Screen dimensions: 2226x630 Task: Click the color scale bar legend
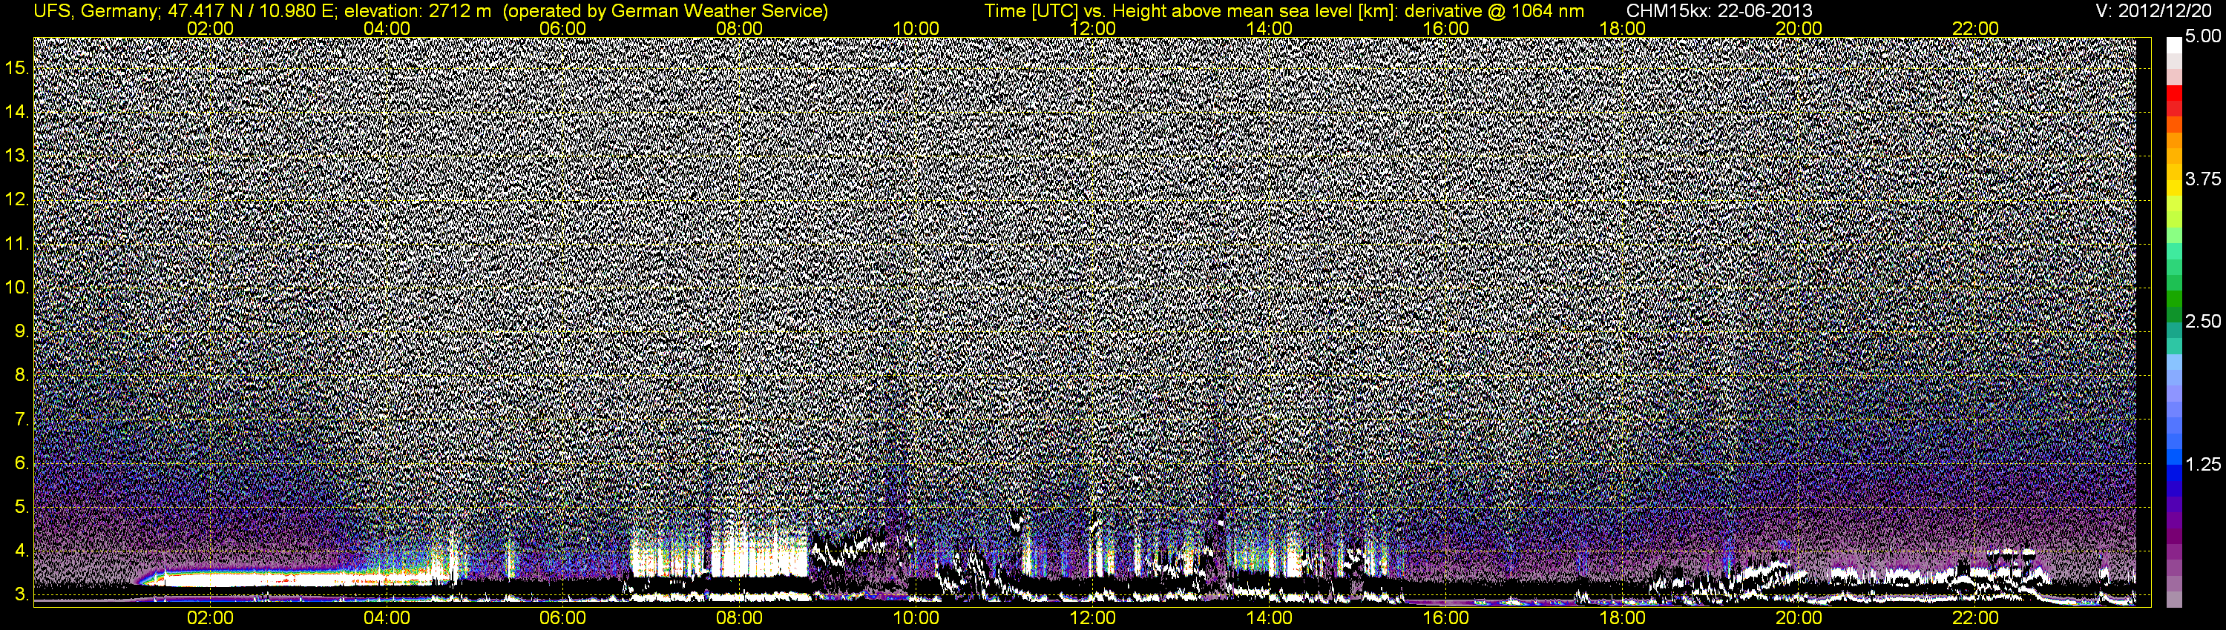pyautogui.click(x=2174, y=322)
